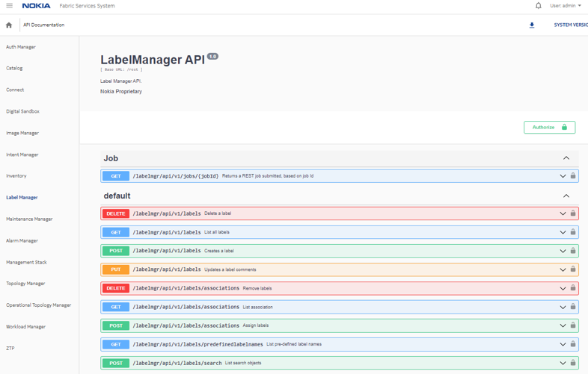Open the notifications bell

click(x=538, y=6)
